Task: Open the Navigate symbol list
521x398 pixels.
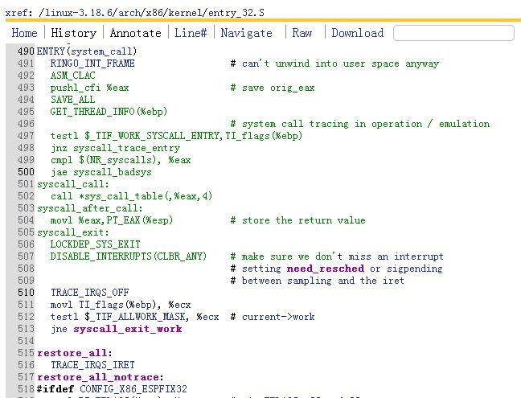Action: pos(246,33)
